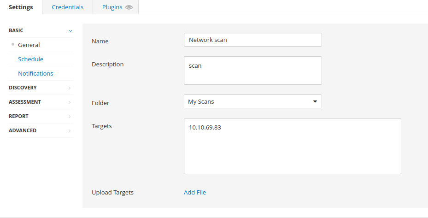428x218 pixels.
Task: Open the Schedule settings link
Action: [x=30, y=59]
